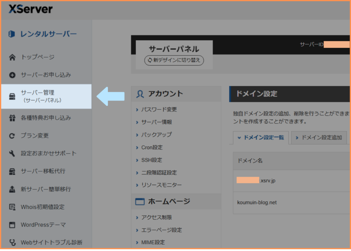Click the upload icon beside 新サーバー簡単移行
Screen dimensions: 351x251
point(12,189)
